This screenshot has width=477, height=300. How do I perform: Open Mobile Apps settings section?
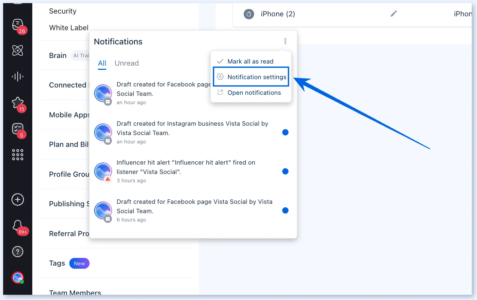[x=69, y=115]
